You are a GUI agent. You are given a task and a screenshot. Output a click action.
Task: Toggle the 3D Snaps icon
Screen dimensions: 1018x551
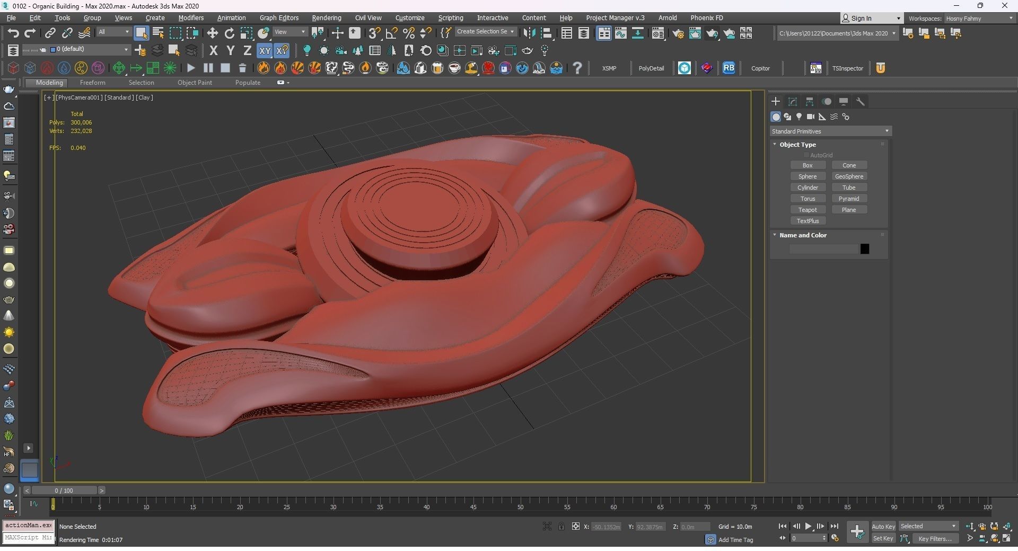coord(374,33)
